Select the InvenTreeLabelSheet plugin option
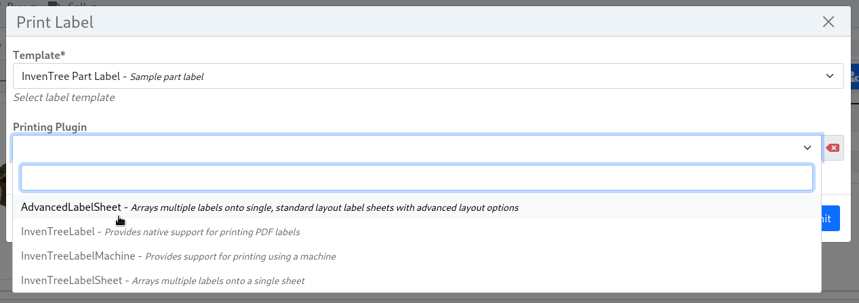The height and width of the screenshot is (303, 859). (x=71, y=281)
